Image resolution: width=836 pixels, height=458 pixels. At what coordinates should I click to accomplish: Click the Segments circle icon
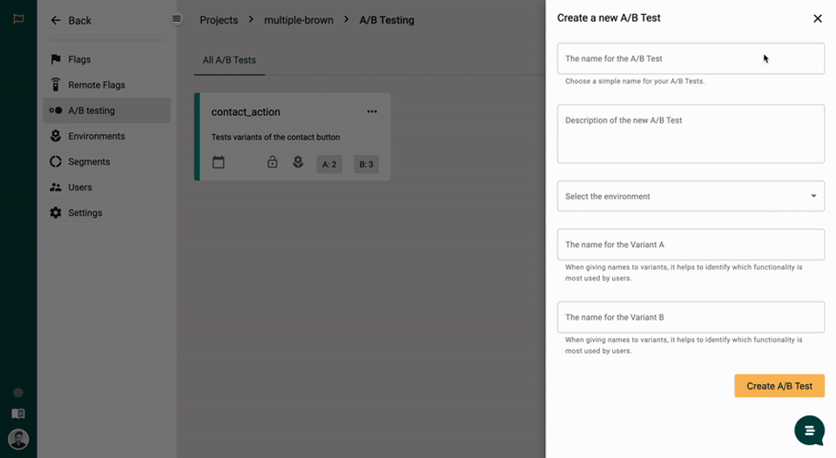click(x=56, y=162)
